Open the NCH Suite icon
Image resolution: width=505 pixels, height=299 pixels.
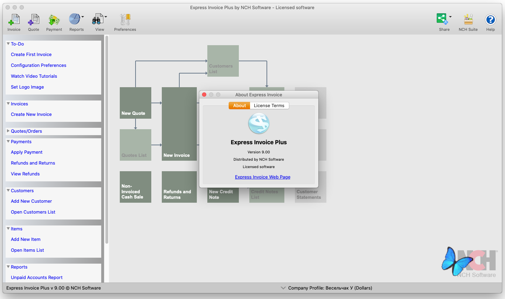(468, 20)
